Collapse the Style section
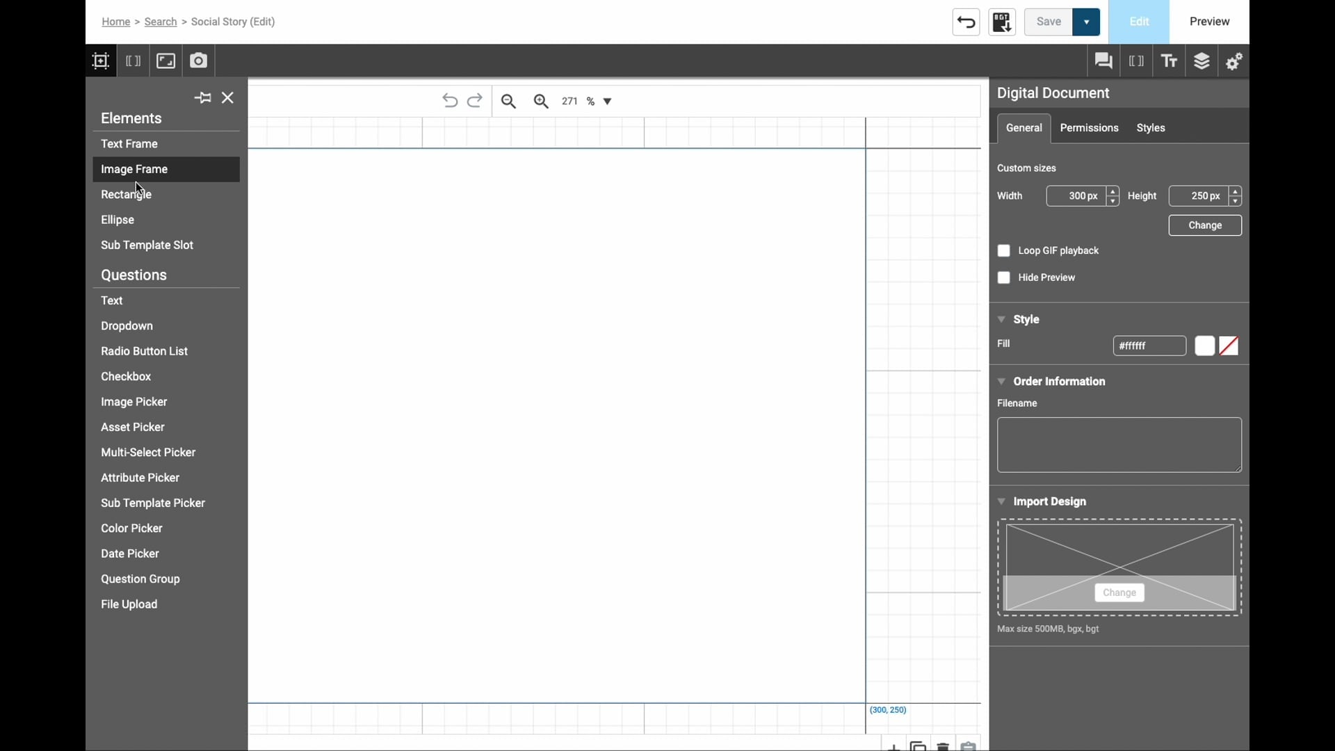The height and width of the screenshot is (751, 1335). click(x=1002, y=320)
